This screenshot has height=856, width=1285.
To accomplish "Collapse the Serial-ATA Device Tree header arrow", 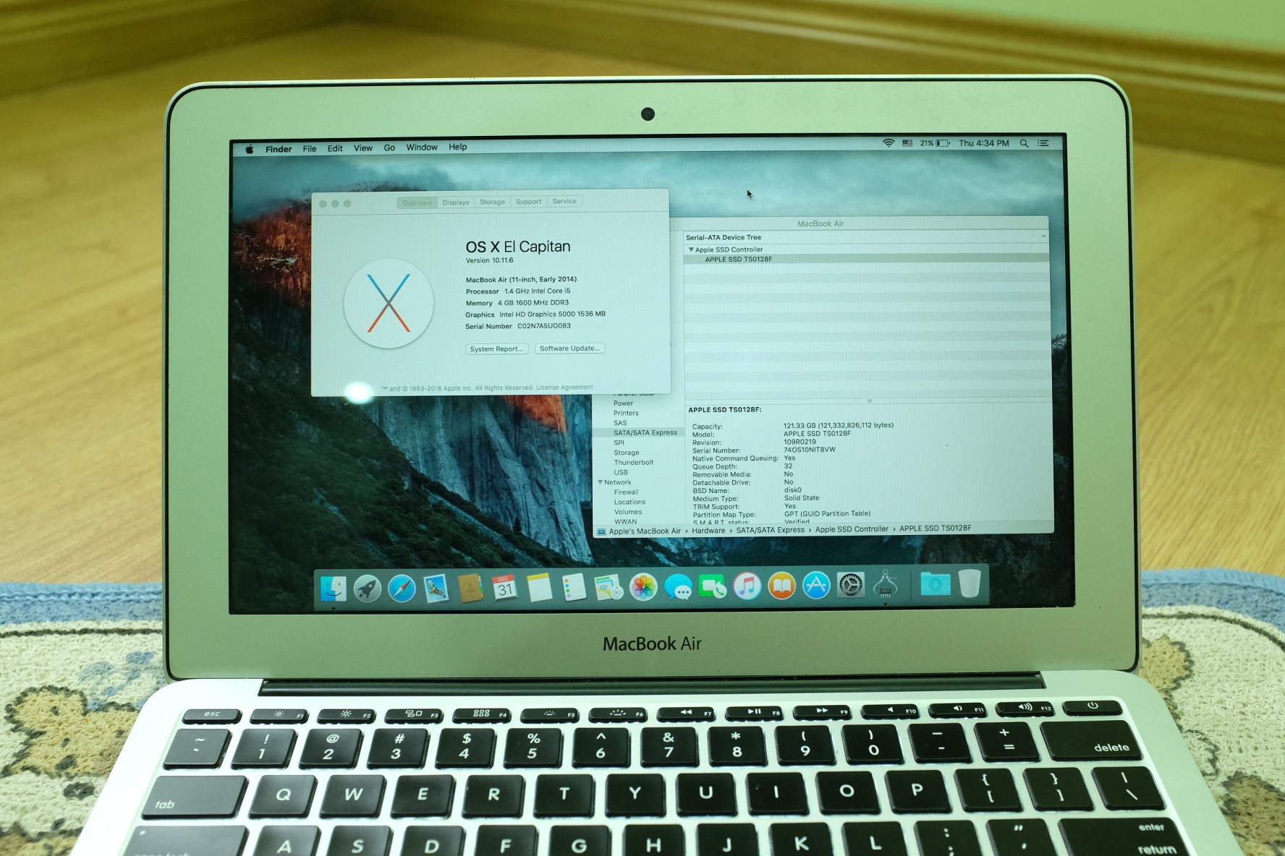I will 1043,236.
